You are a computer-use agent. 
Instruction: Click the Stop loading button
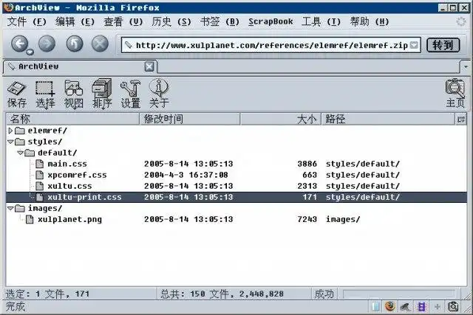pyautogui.click(x=101, y=44)
